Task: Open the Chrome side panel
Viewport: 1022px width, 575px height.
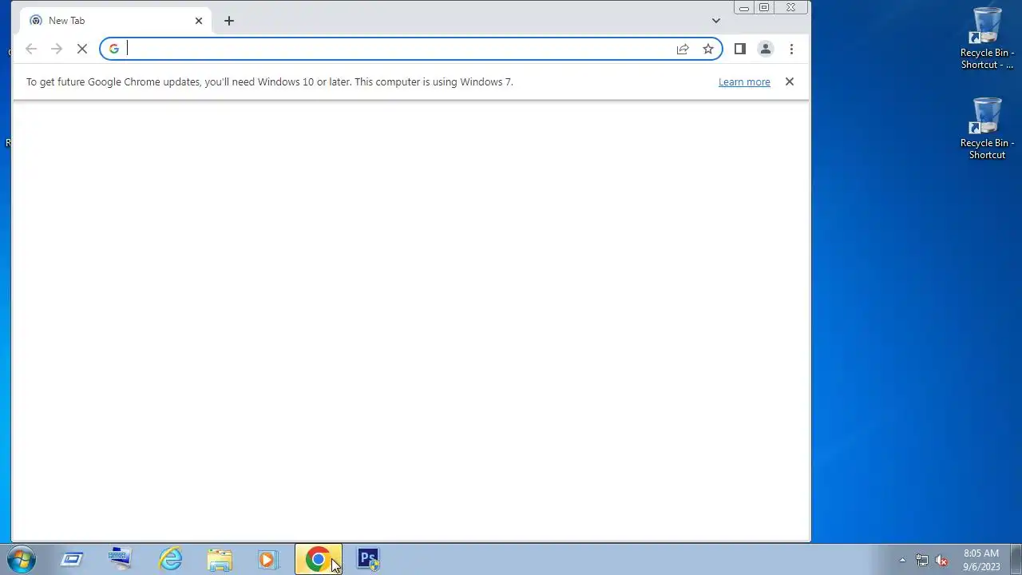Action: (x=740, y=49)
